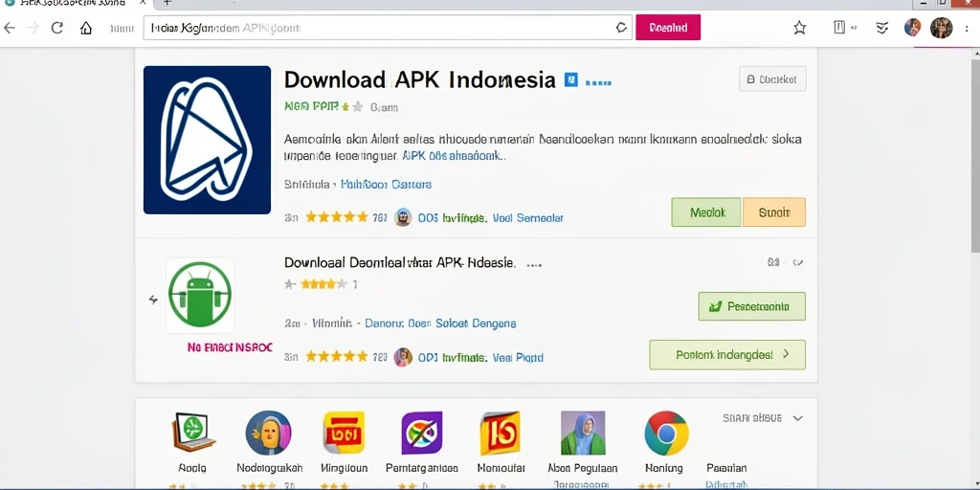Click blue badge icon beside Download APK Indonesia
The image size is (980, 490).
pyautogui.click(x=570, y=79)
